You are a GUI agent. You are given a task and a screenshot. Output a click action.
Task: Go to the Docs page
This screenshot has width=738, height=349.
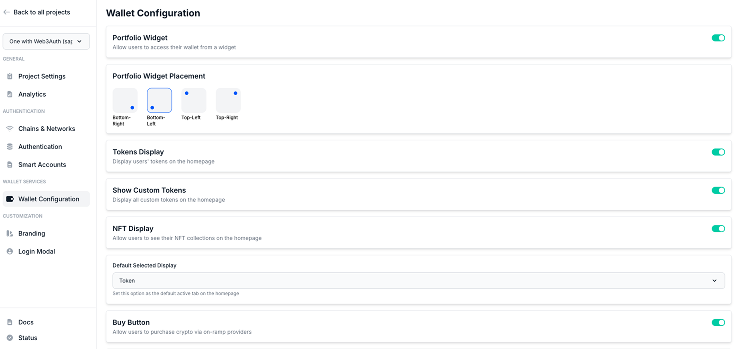click(x=26, y=322)
